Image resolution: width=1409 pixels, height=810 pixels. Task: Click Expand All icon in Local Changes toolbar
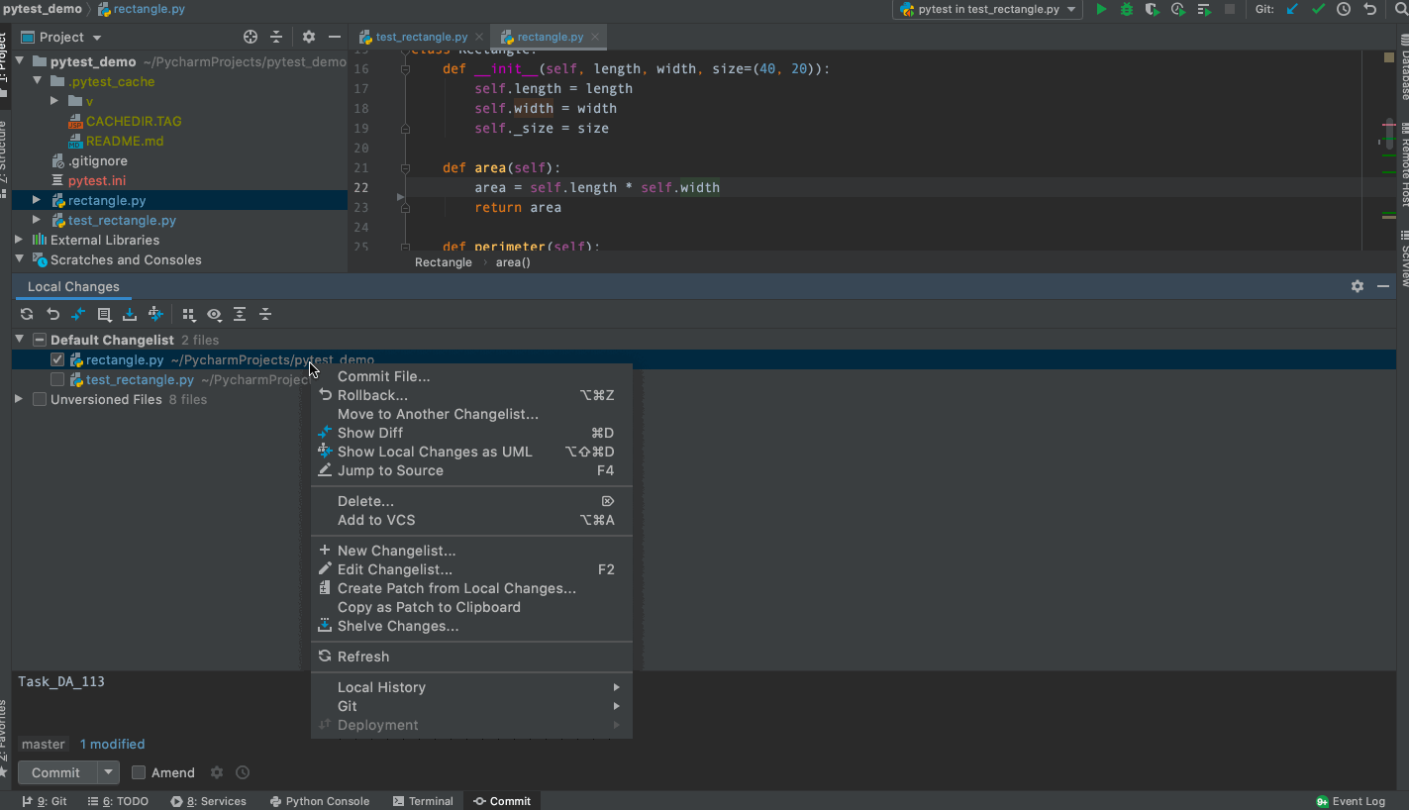pyautogui.click(x=240, y=314)
